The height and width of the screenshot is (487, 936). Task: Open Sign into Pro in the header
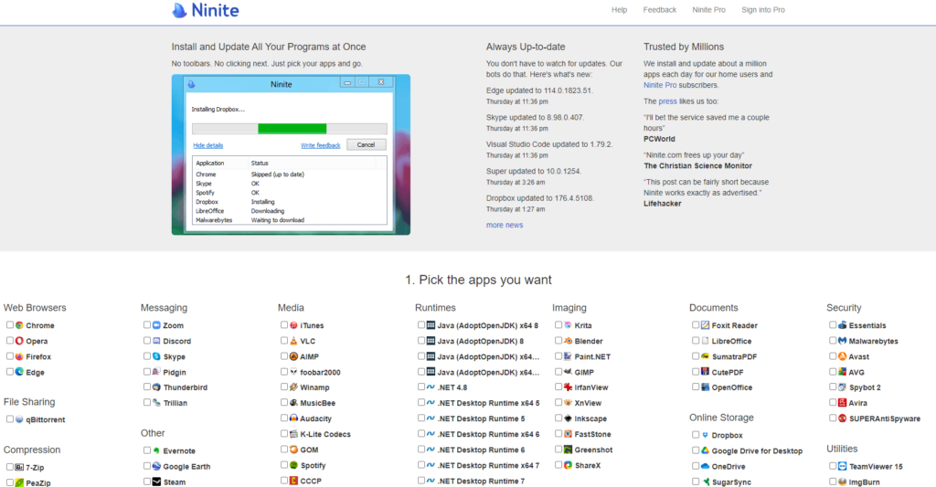tap(762, 10)
